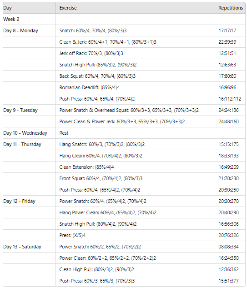Click the Day 10 - Wednesday cell
The height and width of the screenshot is (288, 247).
pyautogui.click(x=29, y=133)
